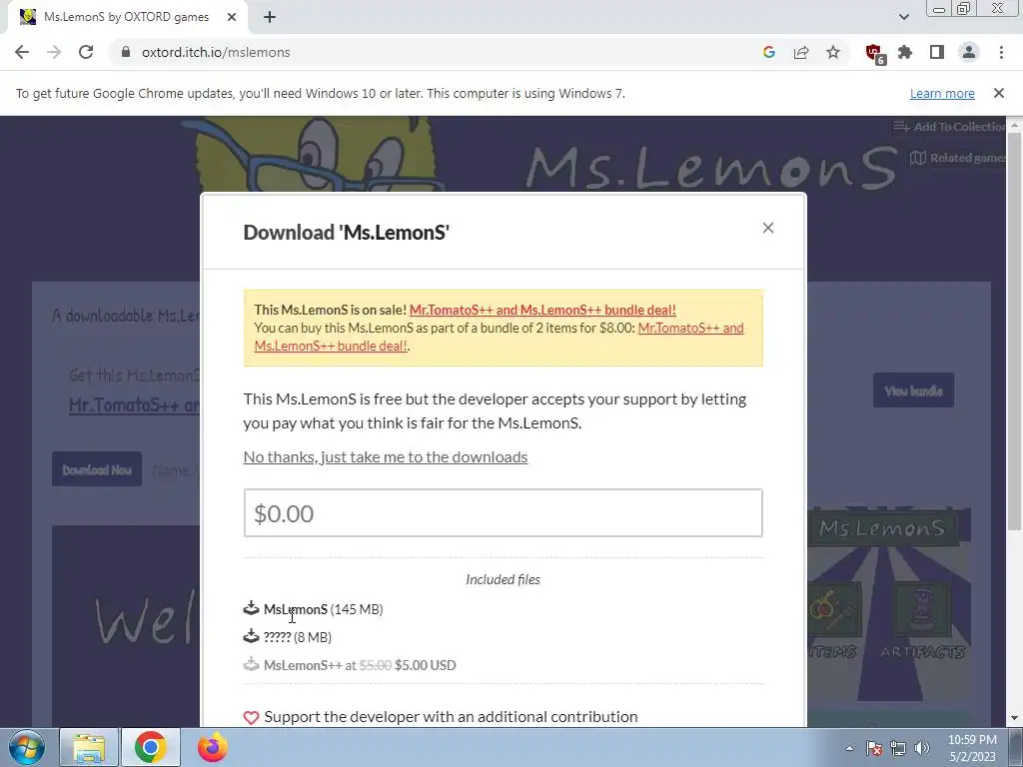Open the Chrome extensions puzzle icon

click(905, 52)
